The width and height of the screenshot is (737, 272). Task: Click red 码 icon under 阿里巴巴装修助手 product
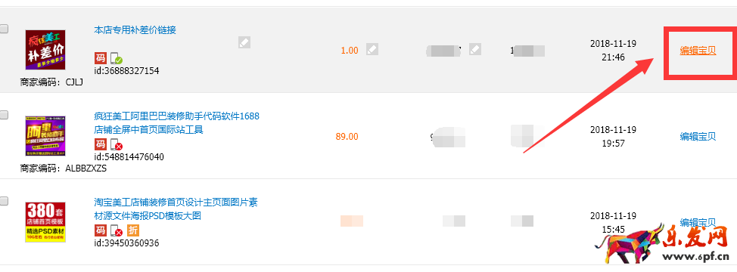pyautogui.click(x=101, y=144)
